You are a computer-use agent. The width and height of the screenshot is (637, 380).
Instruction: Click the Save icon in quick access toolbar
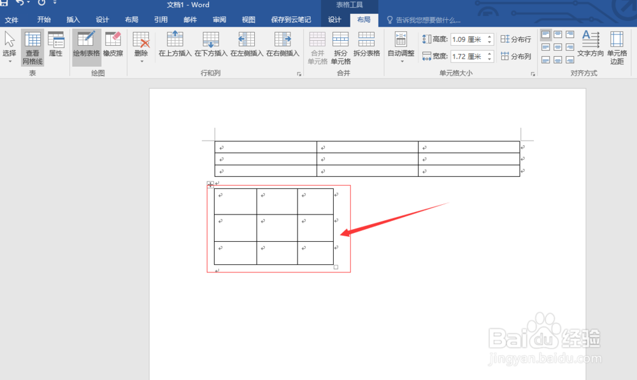(x=4, y=3)
